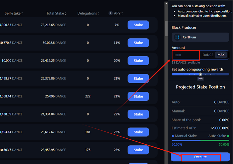The height and width of the screenshot is (164, 233).
Task: Click Stake for the 20% APY row
Action: click(138, 61)
